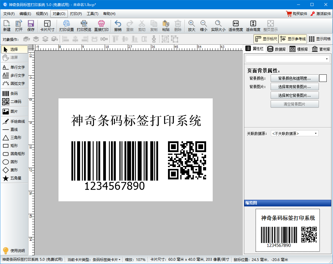This screenshot has width=333, height=264.
Task: Toggle 显示标尺 ruler display
Action: pyautogui.click(x=266, y=39)
